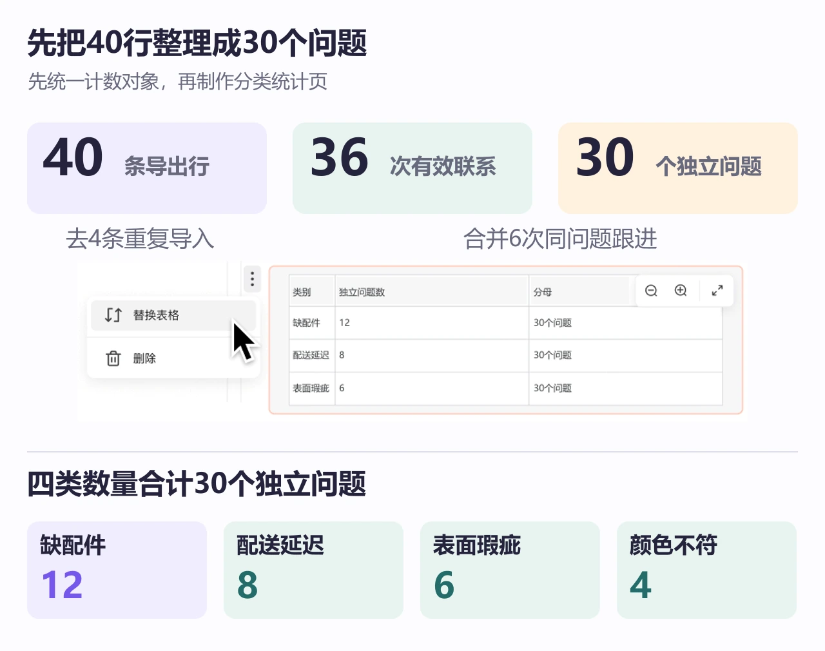Screen dimensions: 825x651
Task: Click the 配送延迟 table cell
Action: 313,355
